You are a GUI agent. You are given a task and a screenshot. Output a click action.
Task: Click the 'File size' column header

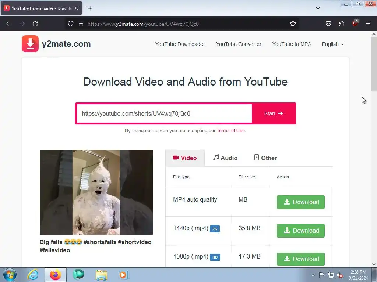click(247, 177)
